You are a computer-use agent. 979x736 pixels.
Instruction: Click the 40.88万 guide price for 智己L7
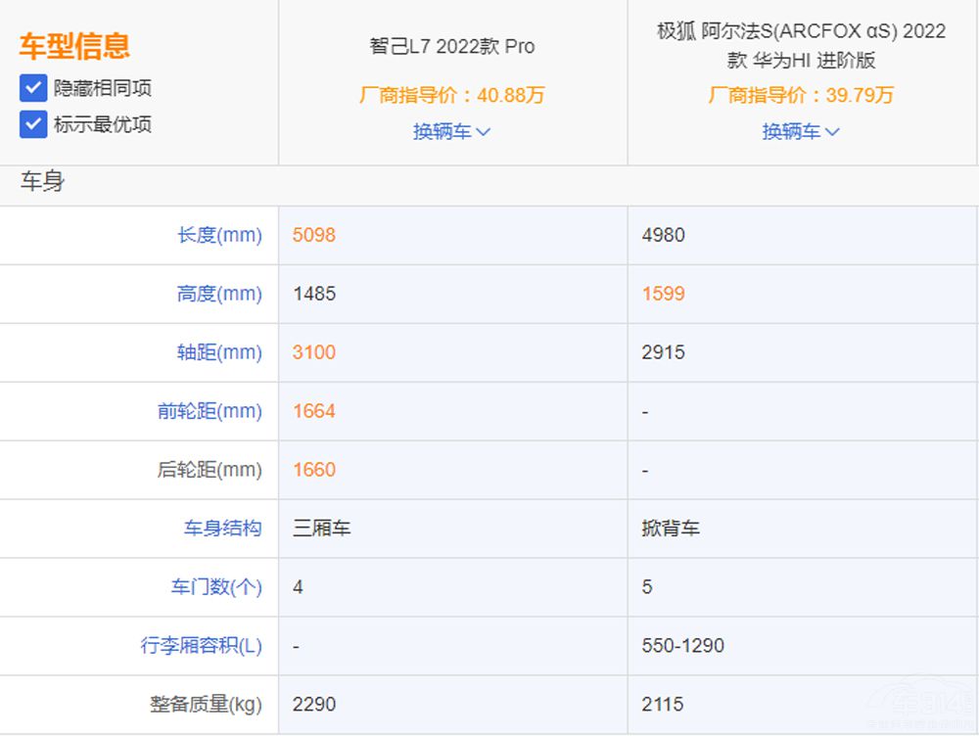(451, 95)
